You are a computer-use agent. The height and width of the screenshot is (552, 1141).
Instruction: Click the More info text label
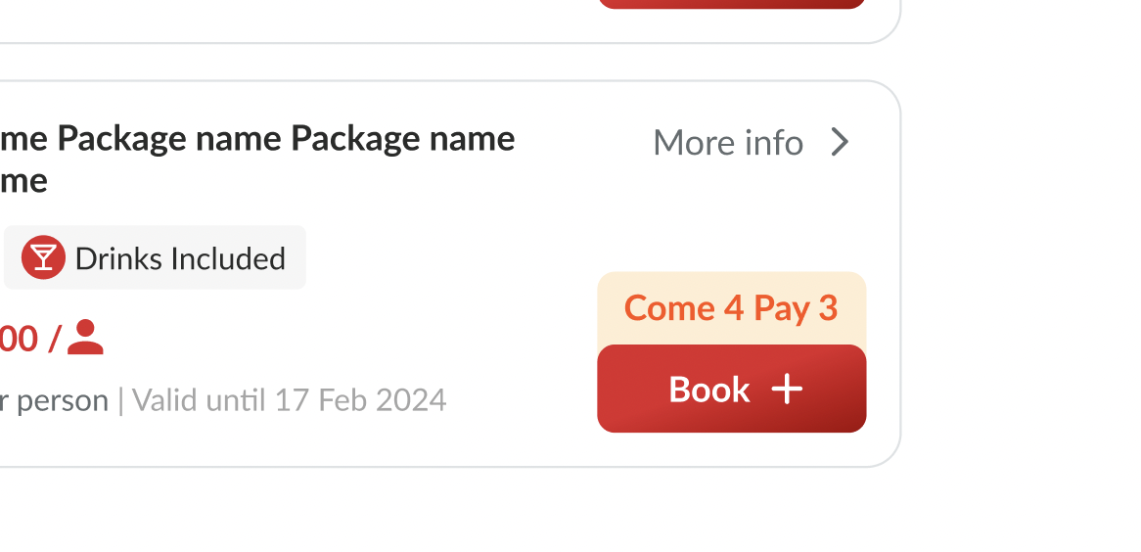pos(728,143)
